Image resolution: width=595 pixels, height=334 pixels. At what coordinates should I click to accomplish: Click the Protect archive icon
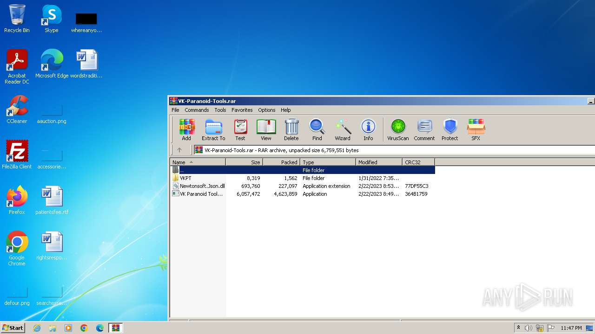[450, 129]
